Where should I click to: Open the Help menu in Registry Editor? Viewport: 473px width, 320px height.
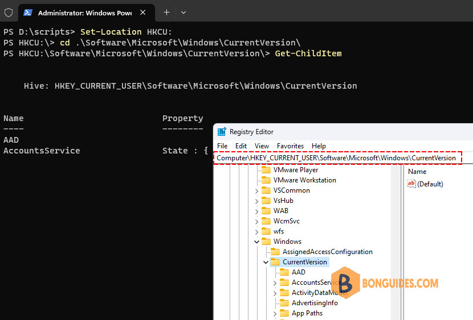click(319, 146)
